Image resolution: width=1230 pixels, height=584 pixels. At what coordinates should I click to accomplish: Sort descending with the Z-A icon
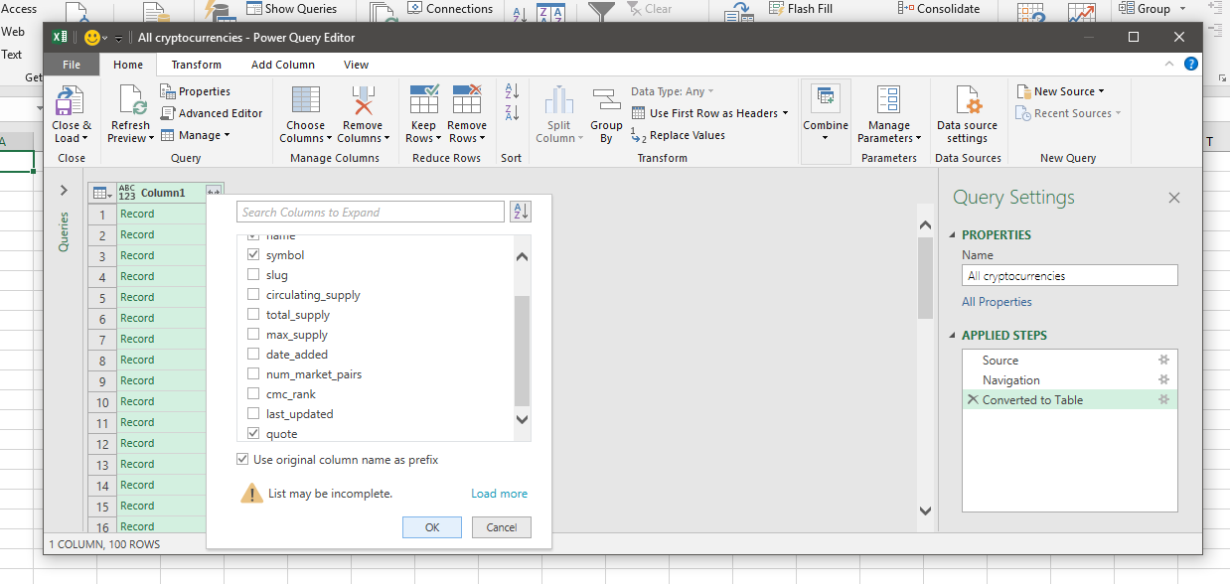[x=512, y=112]
